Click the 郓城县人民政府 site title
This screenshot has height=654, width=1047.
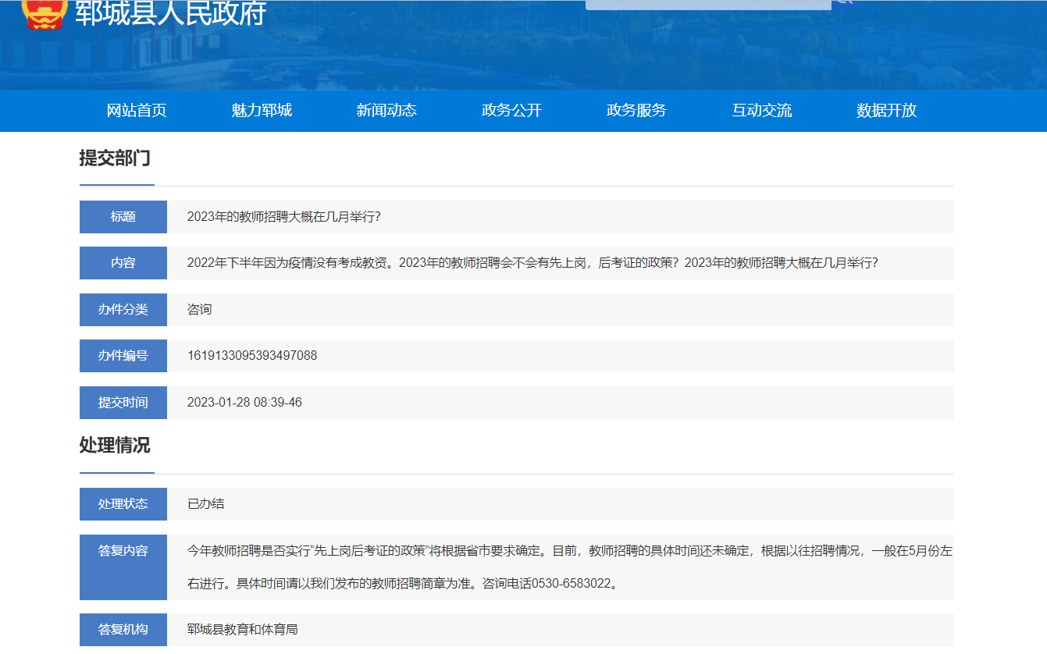(171, 13)
